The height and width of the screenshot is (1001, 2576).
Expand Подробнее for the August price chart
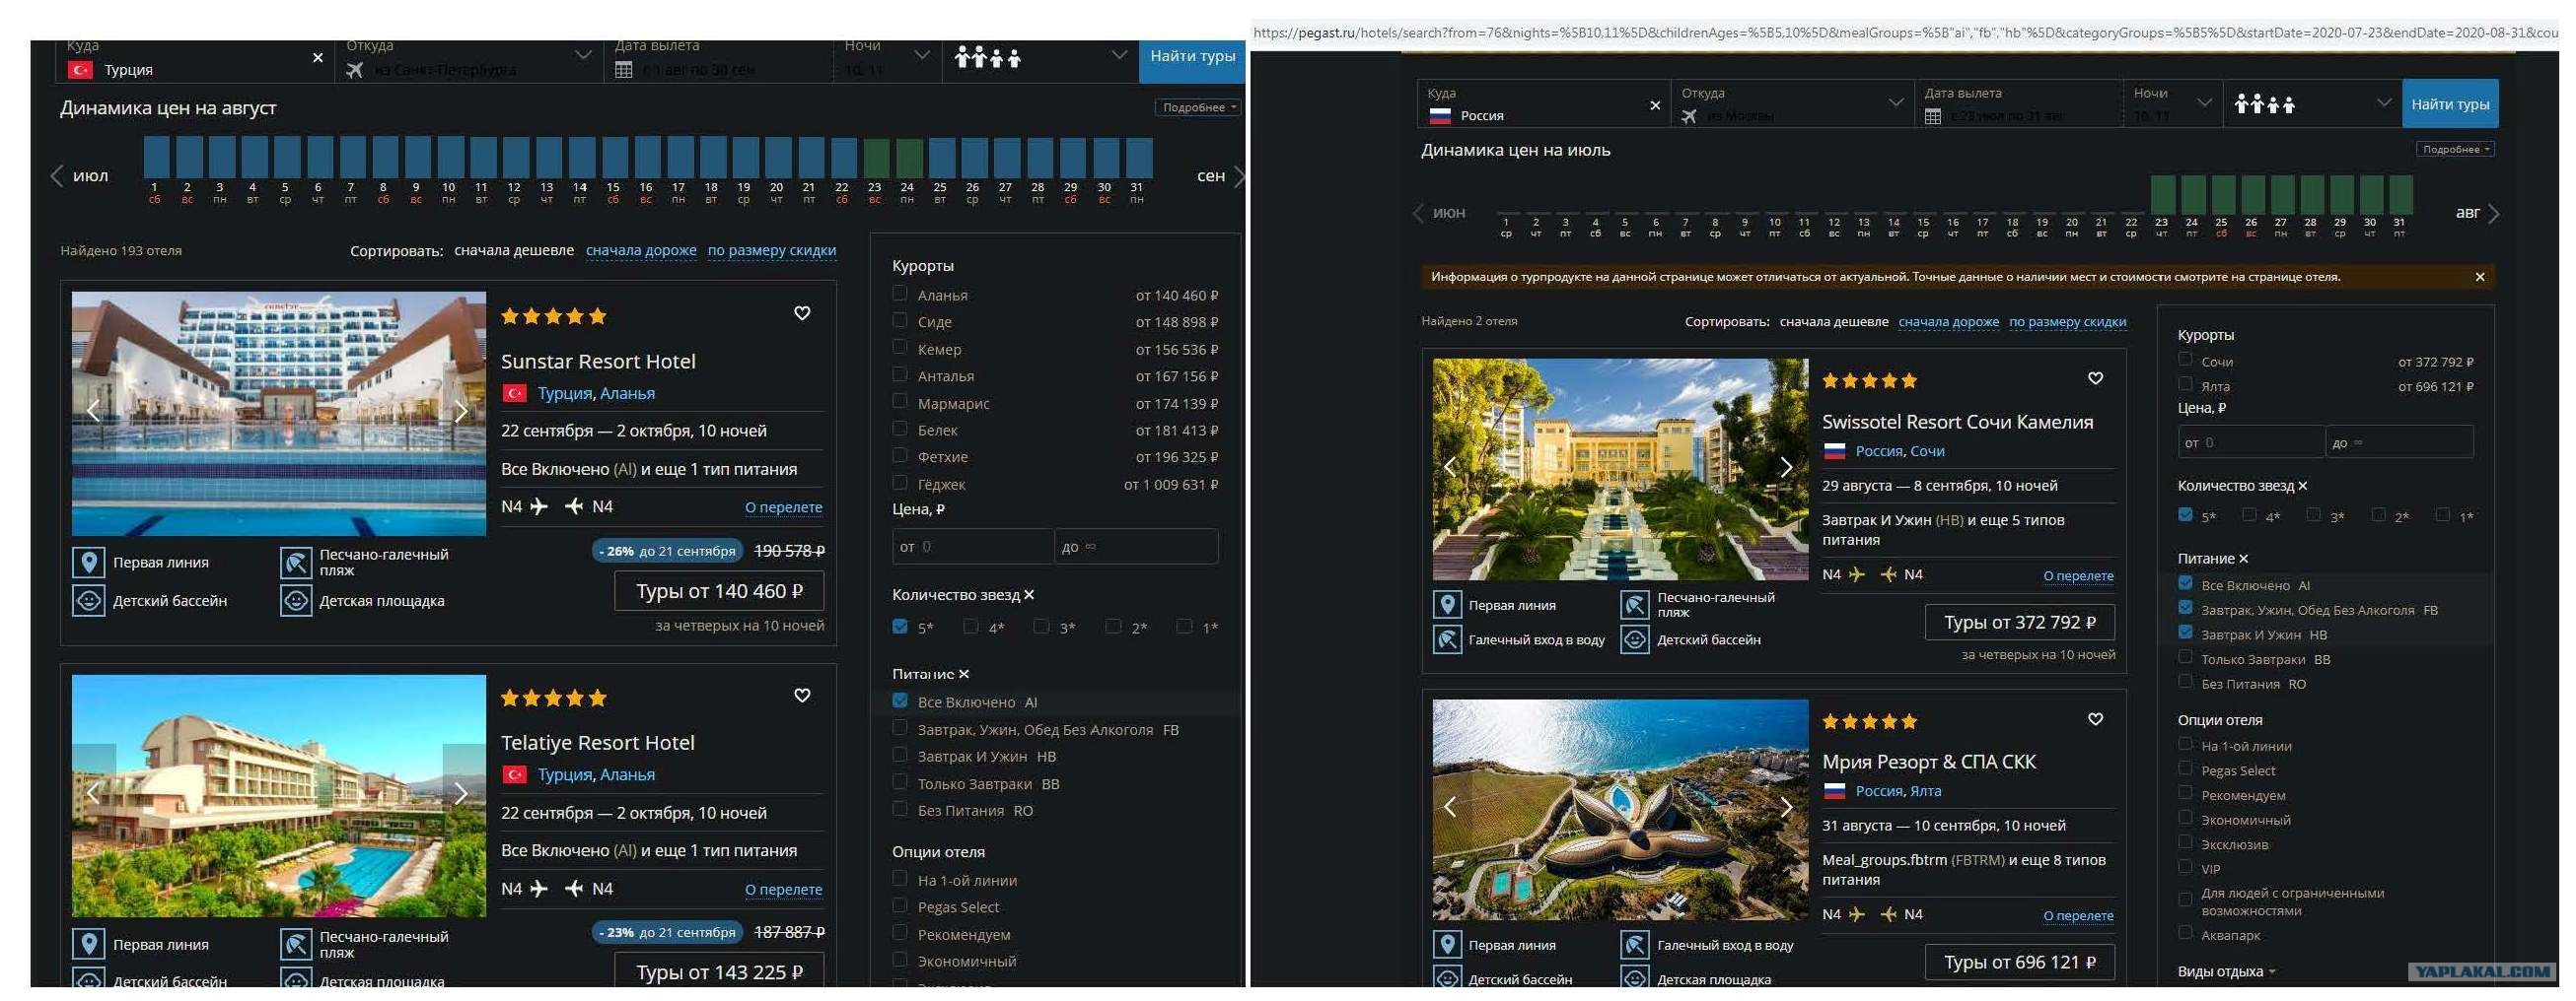[x=1198, y=106]
